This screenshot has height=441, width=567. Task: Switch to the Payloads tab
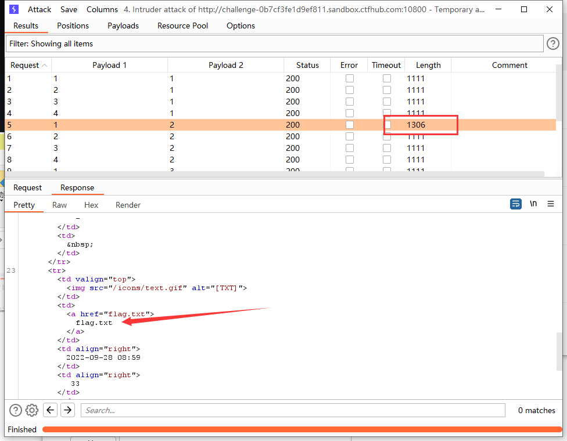(x=123, y=26)
